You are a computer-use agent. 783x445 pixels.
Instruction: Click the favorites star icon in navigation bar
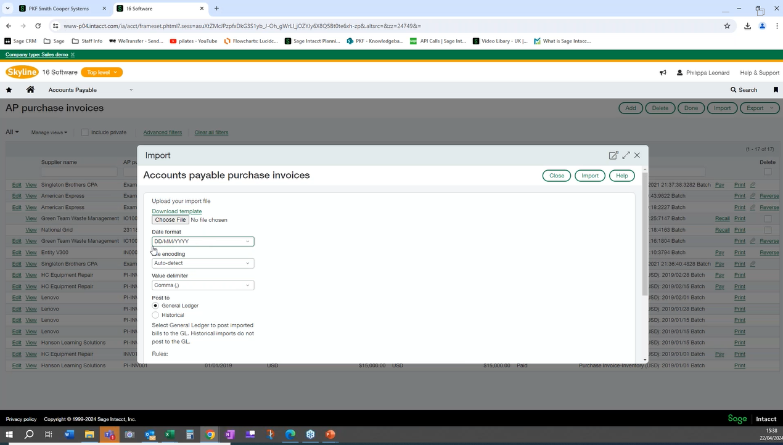pyautogui.click(x=9, y=90)
